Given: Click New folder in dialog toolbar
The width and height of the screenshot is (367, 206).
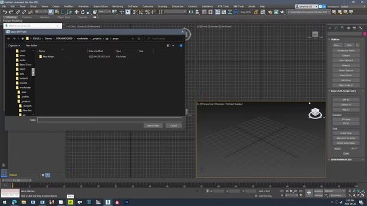Looking at the screenshot, I should tap(31, 46).
